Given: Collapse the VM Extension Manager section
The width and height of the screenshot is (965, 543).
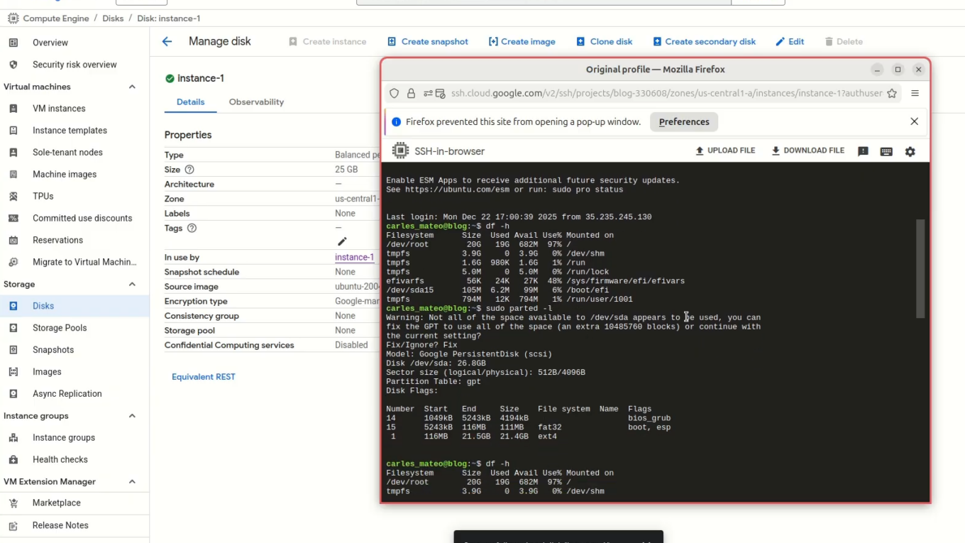Looking at the screenshot, I should click(132, 481).
